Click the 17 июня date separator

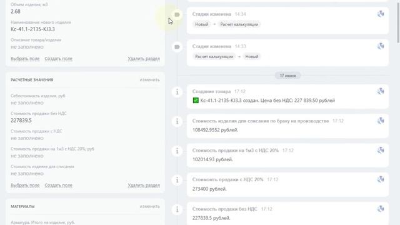[x=287, y=76]
